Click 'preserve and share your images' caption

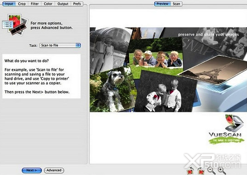[x=209, y=34]
